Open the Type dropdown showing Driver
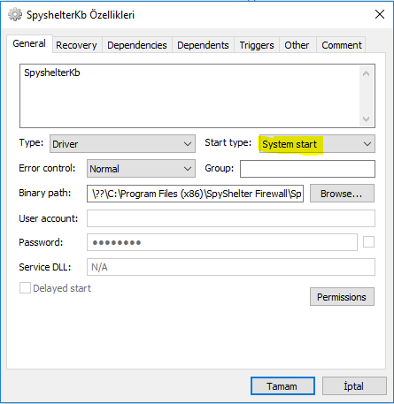 pyautogui.click(x=122, y=144)
